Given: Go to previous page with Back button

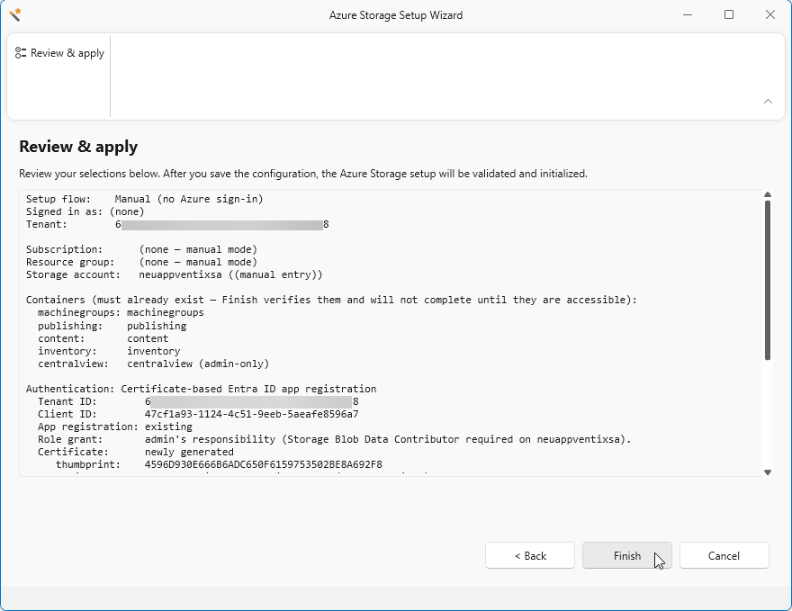Looking at the screenshot, I should 530,555.
